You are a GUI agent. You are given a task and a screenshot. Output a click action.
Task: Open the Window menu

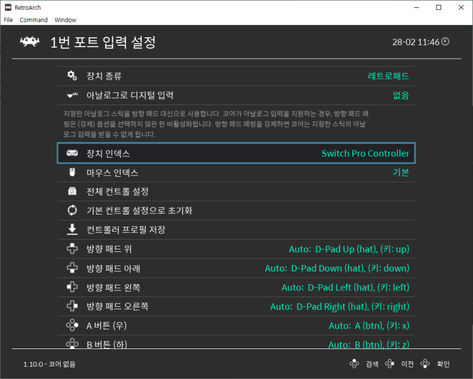65,20
